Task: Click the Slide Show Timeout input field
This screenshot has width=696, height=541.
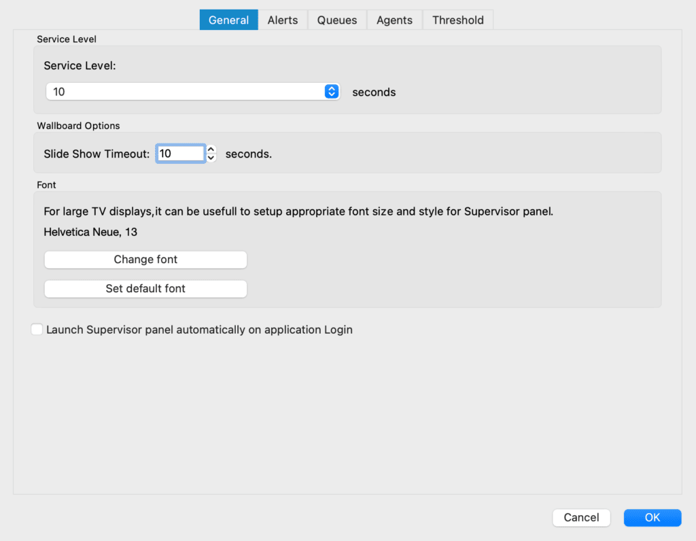Action: [x=181, y=154]
